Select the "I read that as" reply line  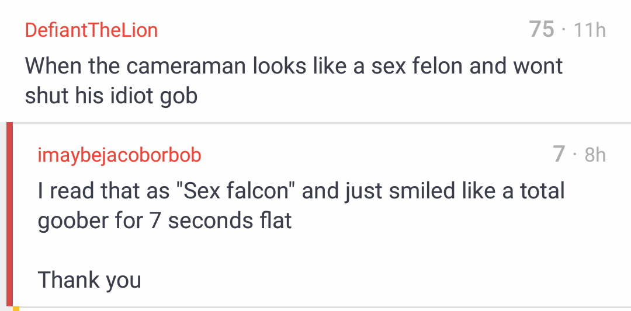(301, 191)
